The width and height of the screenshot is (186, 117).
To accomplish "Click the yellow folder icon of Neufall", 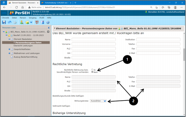I will click(x=9, y=35).
